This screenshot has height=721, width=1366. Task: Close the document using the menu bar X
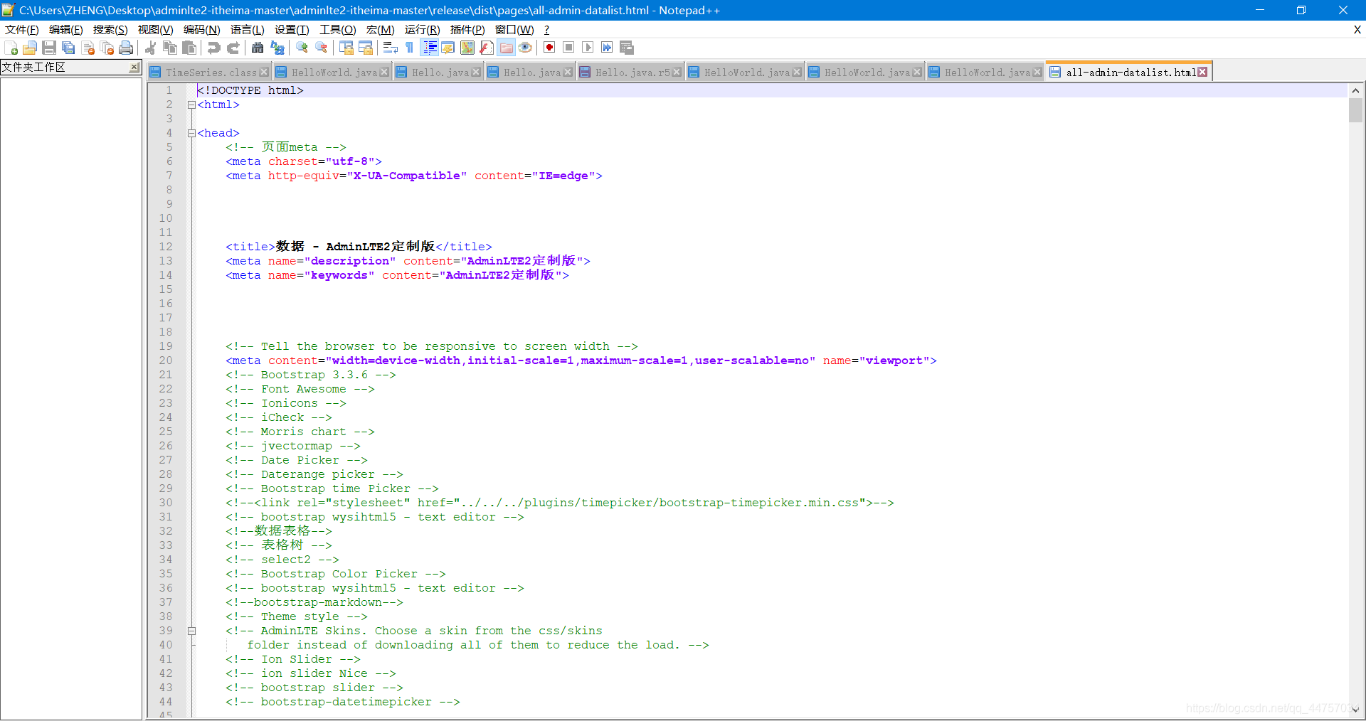click(1357, 30)
